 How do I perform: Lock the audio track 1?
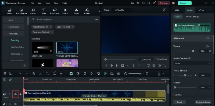tap(10, 104)
